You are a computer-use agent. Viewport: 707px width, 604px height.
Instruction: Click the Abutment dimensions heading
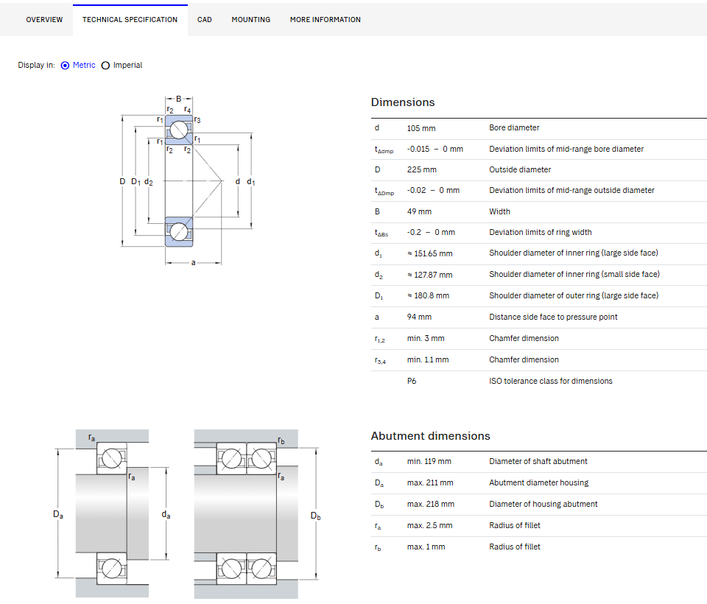pyautogui.click(x=430, y=436)
